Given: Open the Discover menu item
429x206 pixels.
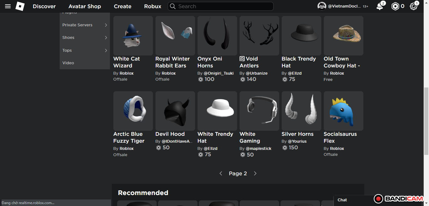Looking at the screenshot, I should point(44,6).
